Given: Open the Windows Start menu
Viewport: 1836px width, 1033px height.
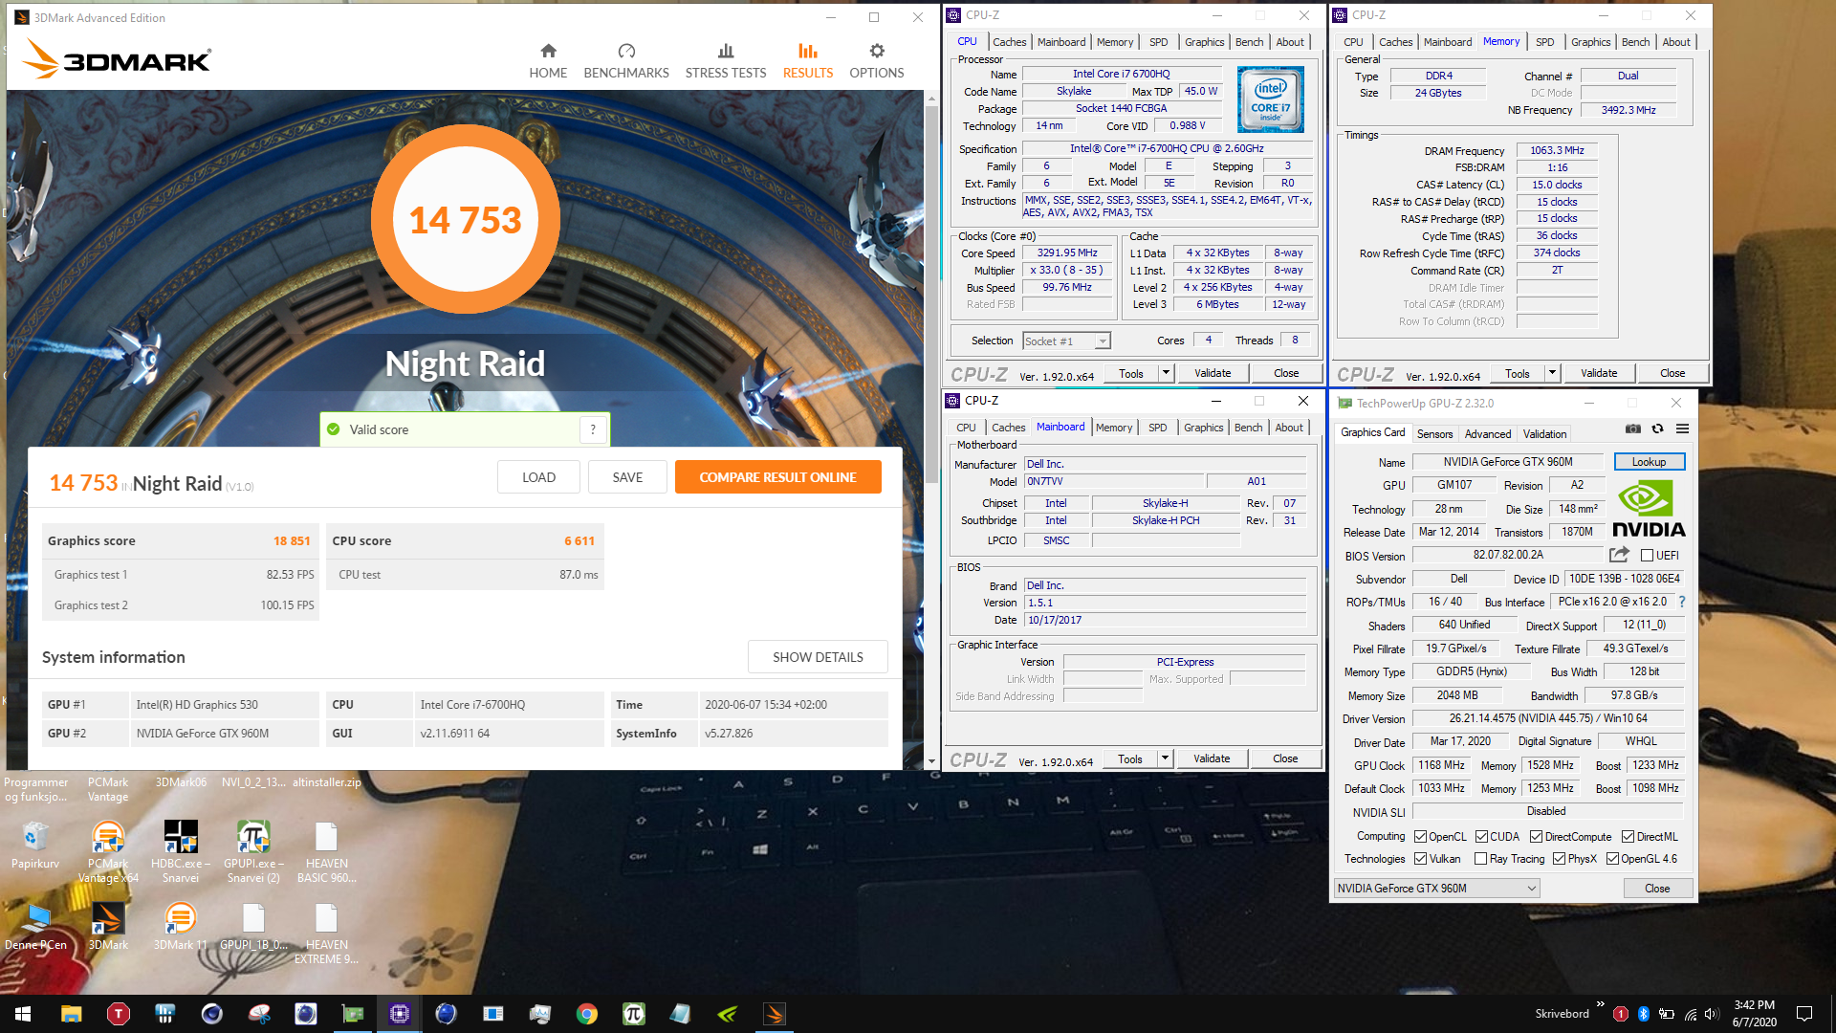Looking at the screenshot, I should [x=23, y=1014].
